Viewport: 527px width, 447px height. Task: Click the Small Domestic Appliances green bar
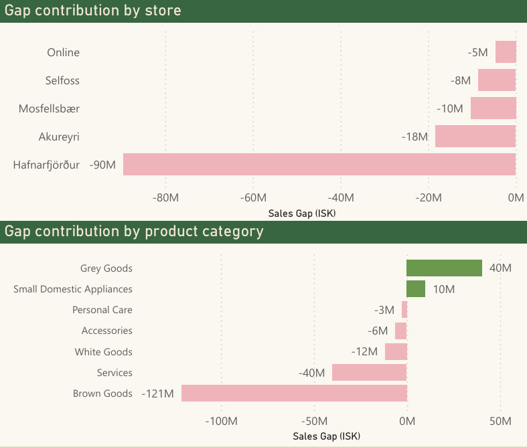(x=416, y=289)
